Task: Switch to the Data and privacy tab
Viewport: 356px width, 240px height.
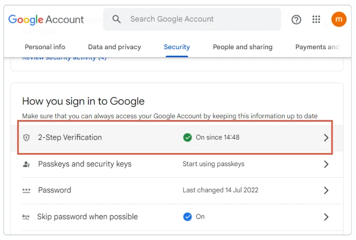Action: [x=114, y=47]
